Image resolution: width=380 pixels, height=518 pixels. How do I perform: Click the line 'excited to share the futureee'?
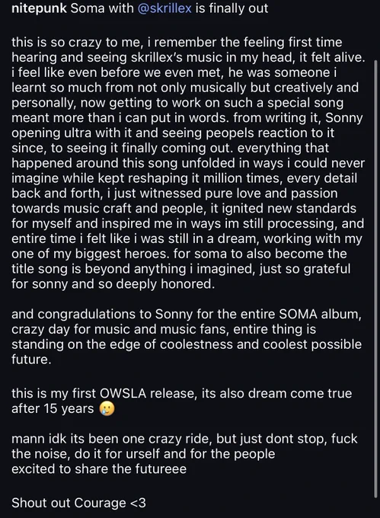pos(99,469)
